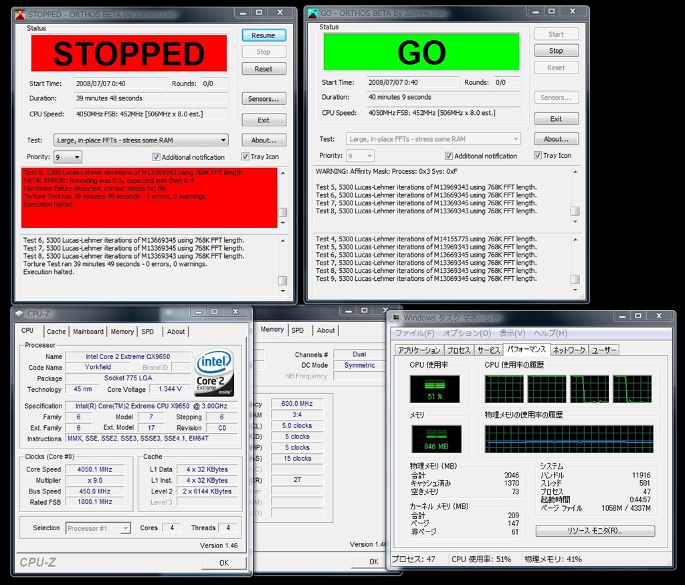Click the greyed Stop button in the STOPPED window
Screen dimensions: 685x585
coord(264,52)
